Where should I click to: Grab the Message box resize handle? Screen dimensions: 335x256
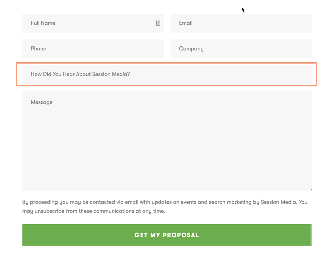(x=310, y=189)
